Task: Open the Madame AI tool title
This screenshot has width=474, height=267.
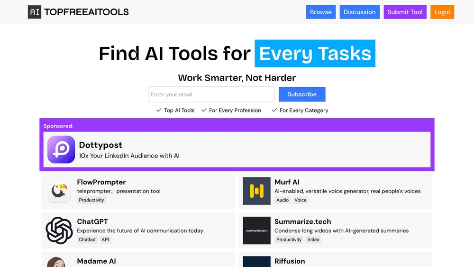Action: (x=96, y=261)
